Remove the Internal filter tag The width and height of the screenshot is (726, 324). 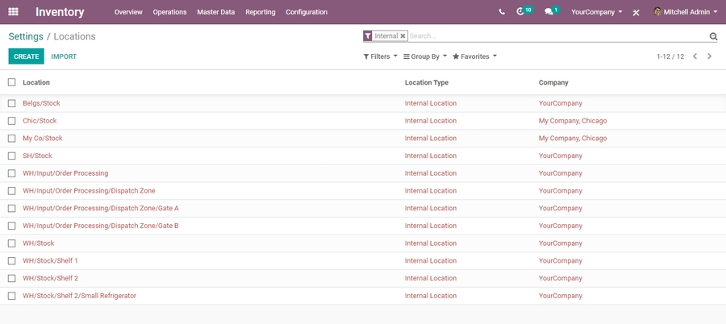pos(403,36)
